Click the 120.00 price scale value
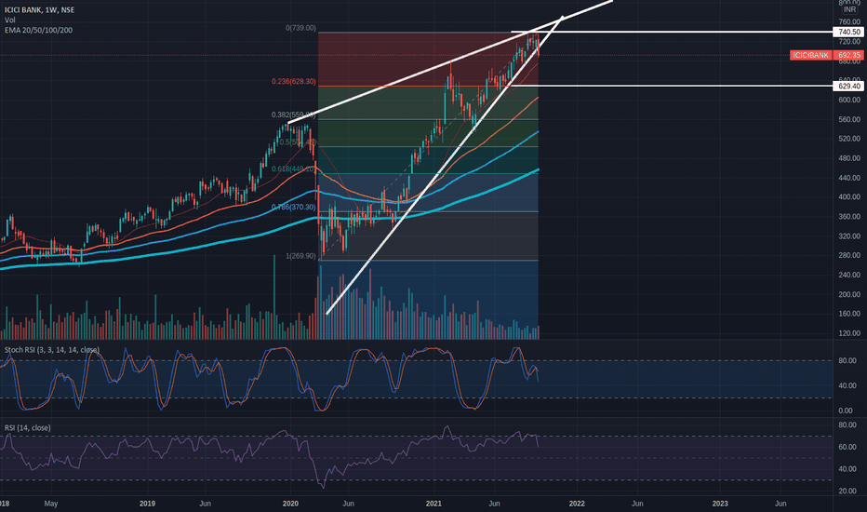 click(x=848, y=334)
